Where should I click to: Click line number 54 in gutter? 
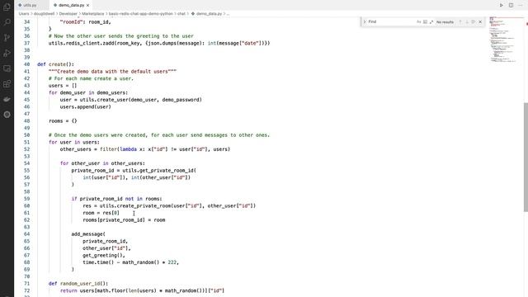click(x=27, y=163)
